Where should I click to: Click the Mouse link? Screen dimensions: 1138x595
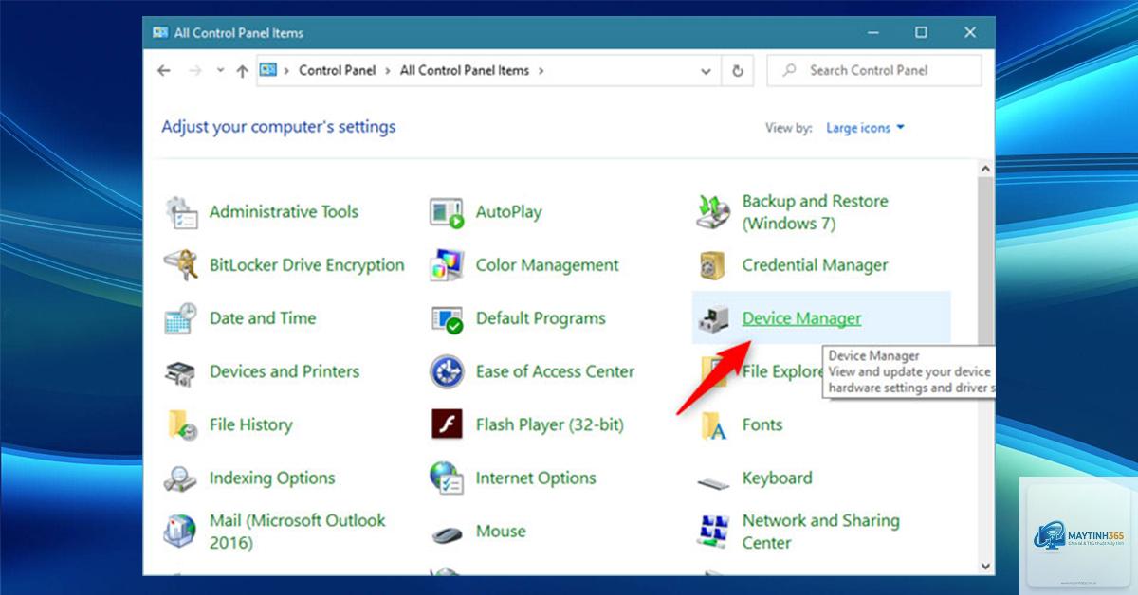pos(501,531)
